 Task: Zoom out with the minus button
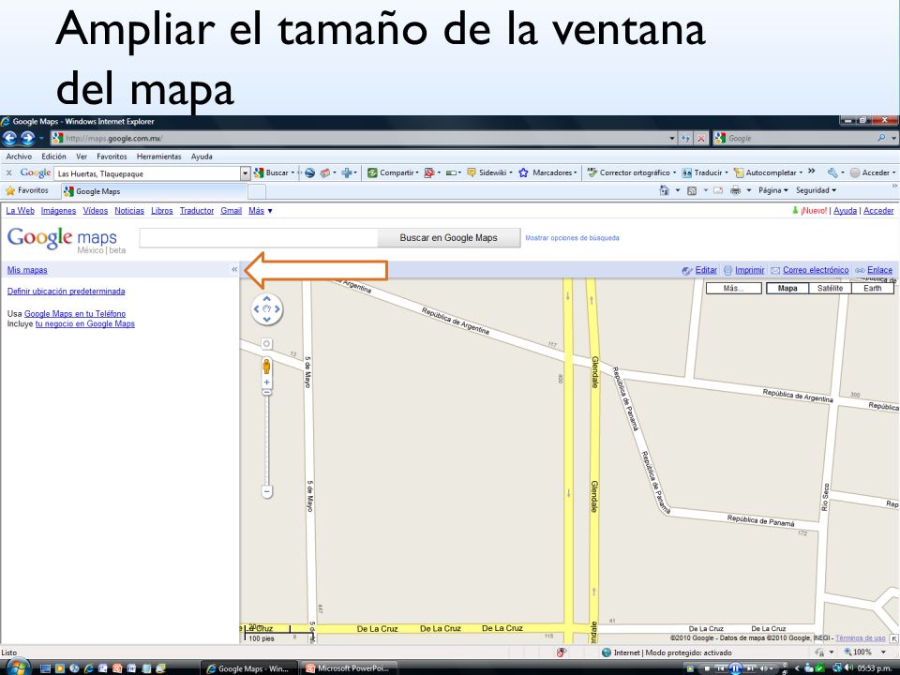267,492
